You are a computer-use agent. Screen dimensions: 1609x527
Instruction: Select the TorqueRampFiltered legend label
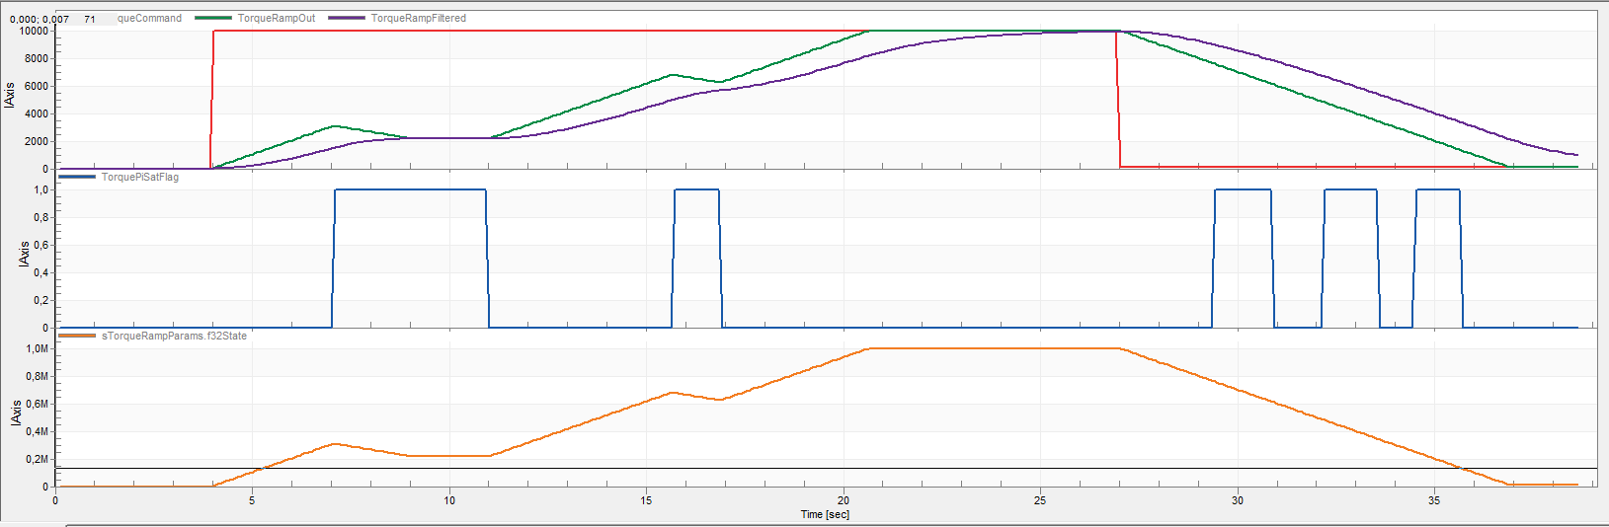[419, 19]
